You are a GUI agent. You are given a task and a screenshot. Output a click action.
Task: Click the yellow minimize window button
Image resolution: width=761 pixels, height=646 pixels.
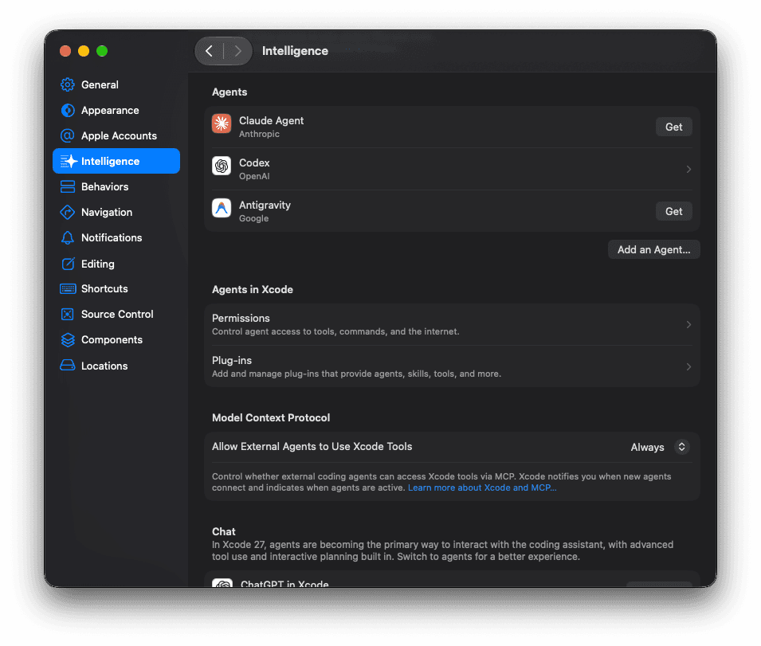click(84, 51)
